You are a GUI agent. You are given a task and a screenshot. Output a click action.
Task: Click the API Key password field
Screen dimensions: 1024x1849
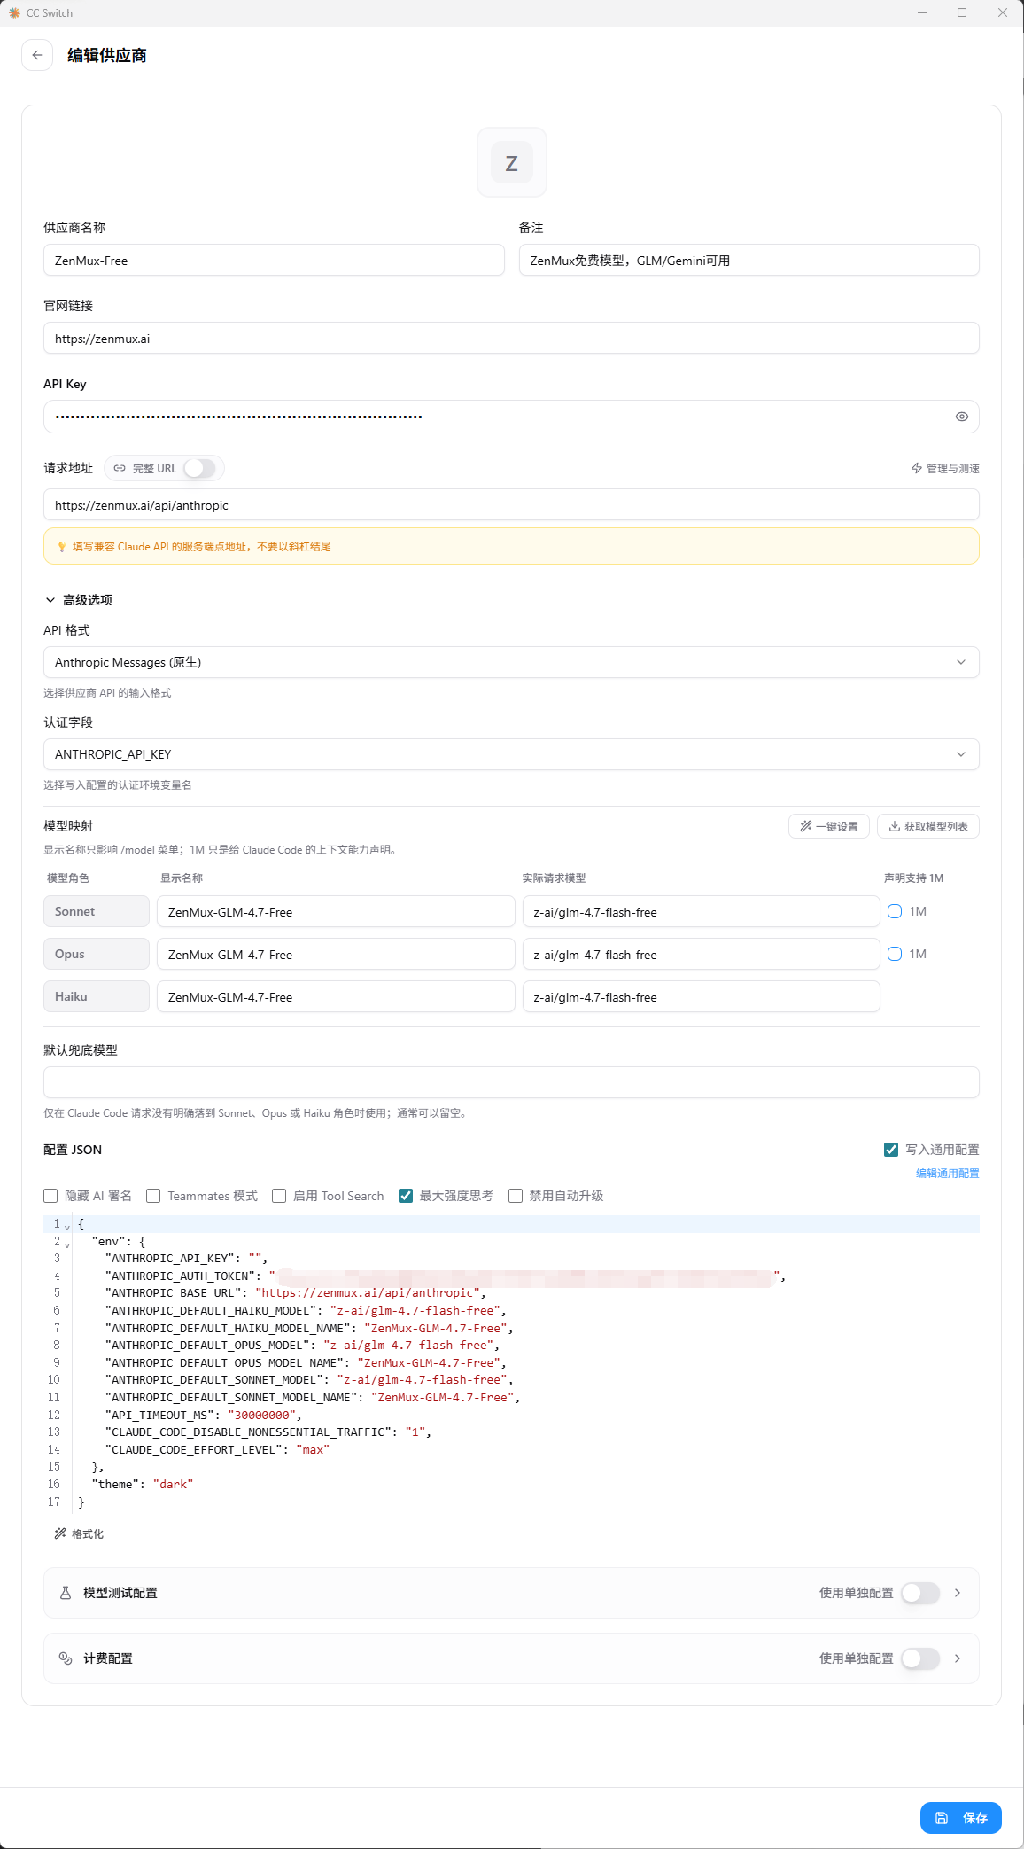(511, 417)
